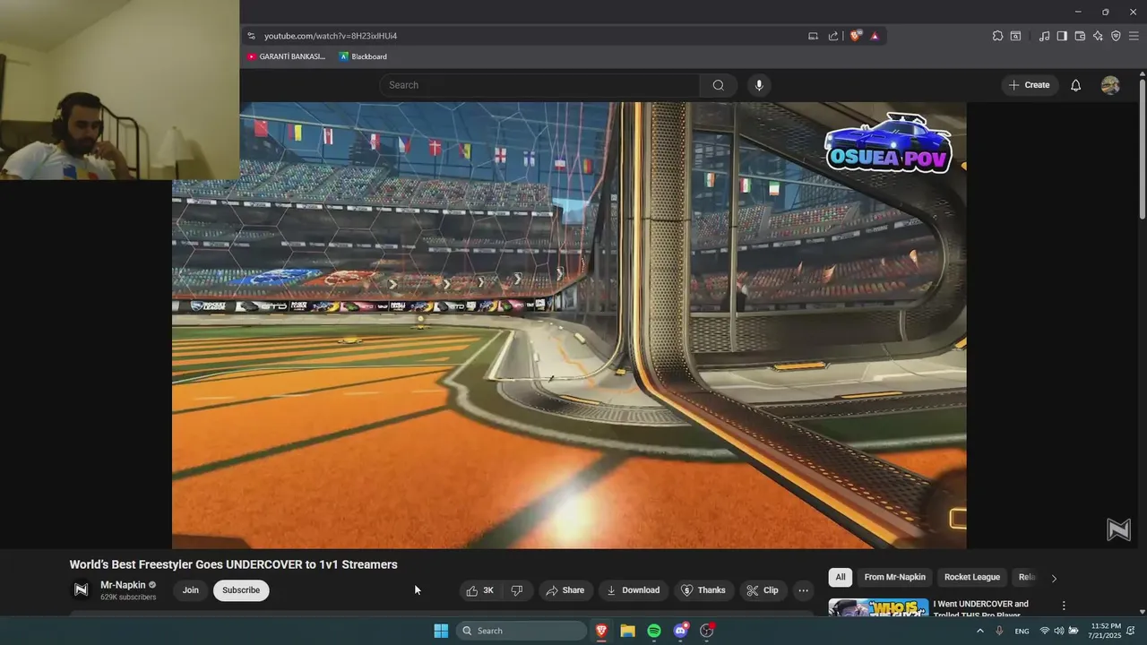Open GARANTİ BANKASI bookmark
This screenshot has height=645, width=1147.
click(x=286, y=56)
